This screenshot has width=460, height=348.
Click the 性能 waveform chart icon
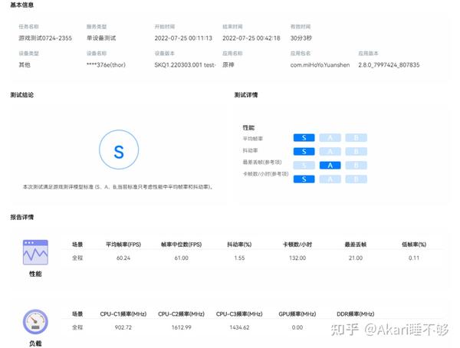35,252
